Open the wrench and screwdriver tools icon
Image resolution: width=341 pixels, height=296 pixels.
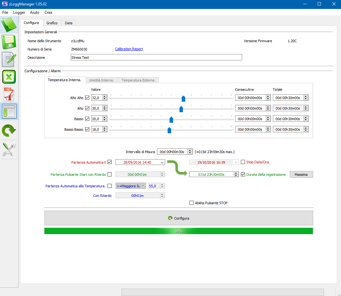point(9,149)
